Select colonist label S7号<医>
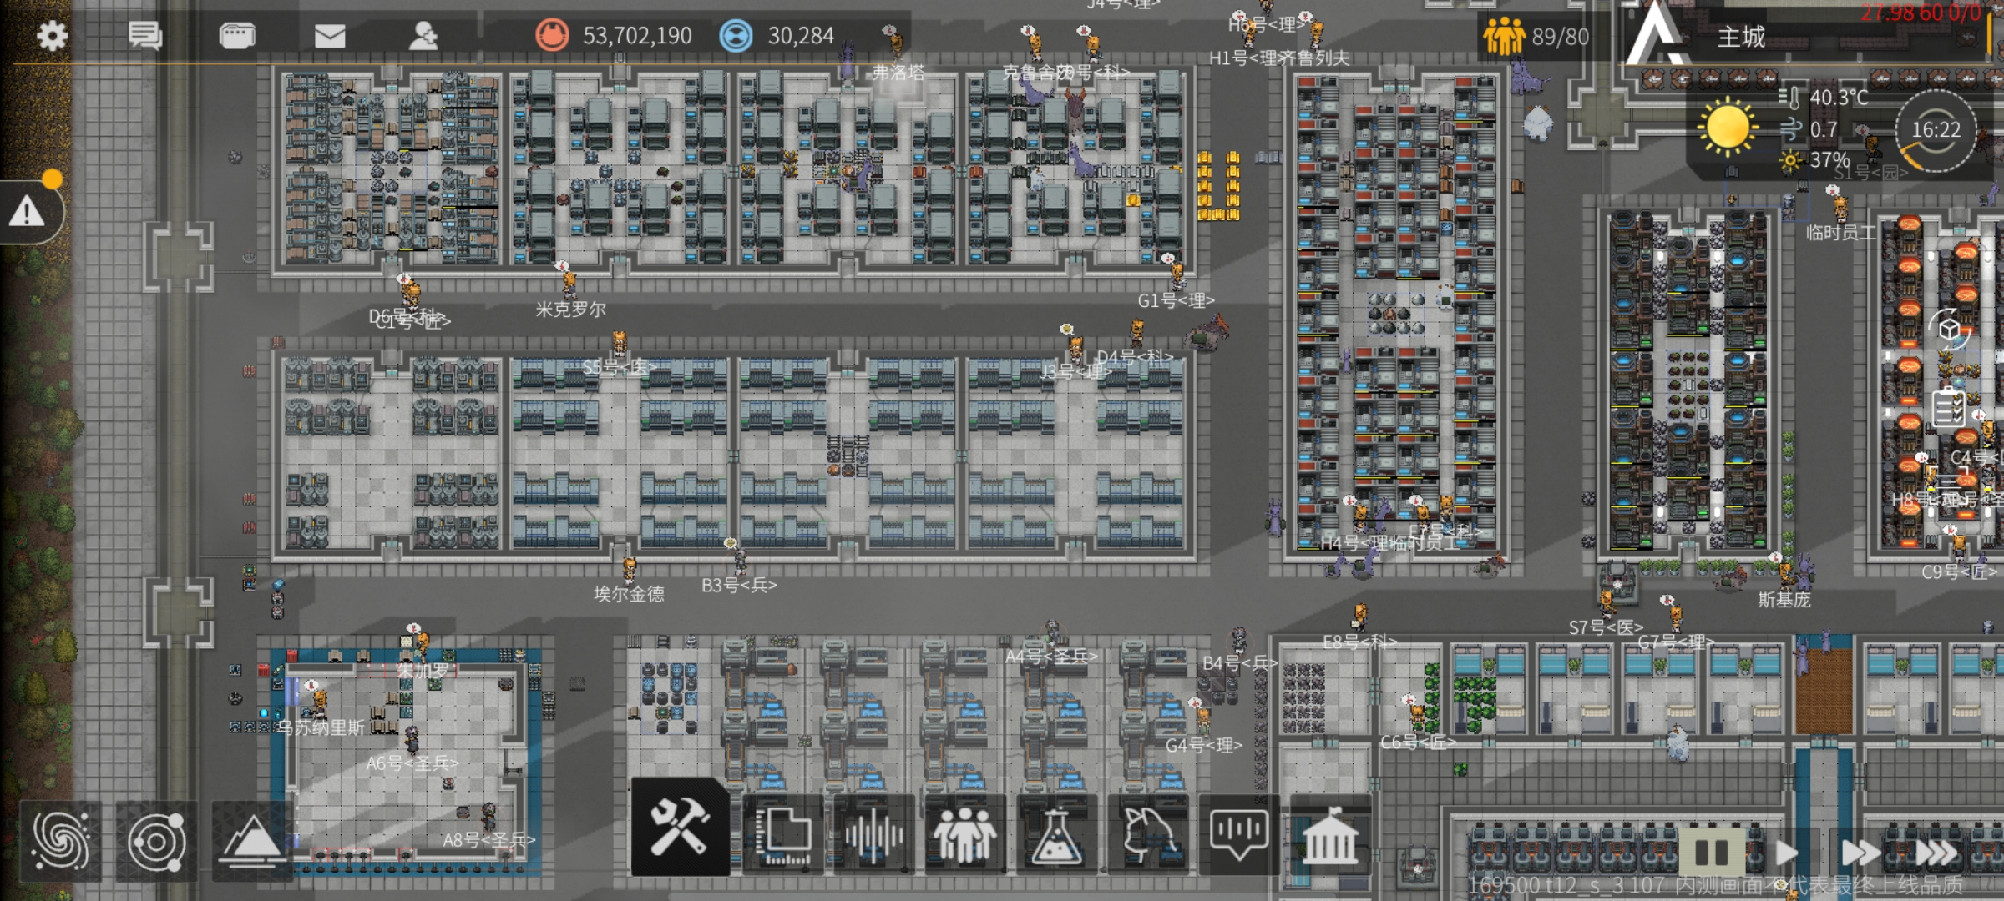The height and width of the screenshot is (901, 2004). [1606, 627]
